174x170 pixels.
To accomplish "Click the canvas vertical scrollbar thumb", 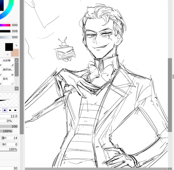I will 170,95.
